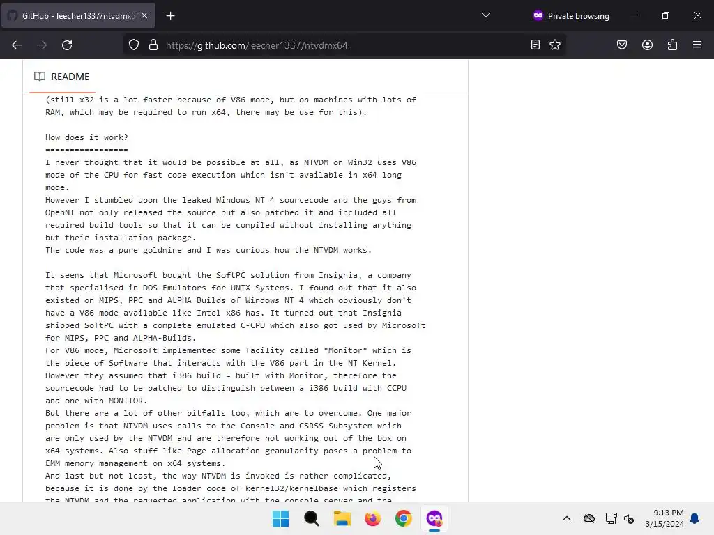Click the line starting 'It seems that Microsoft bought'

[228, 275]
